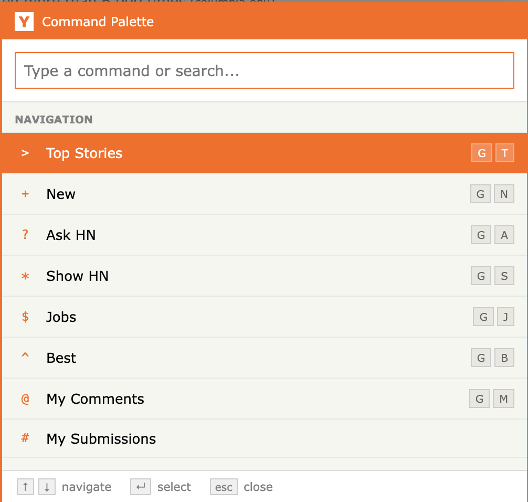
Task: Click the B shortcut key on Best row
Action: pos(504,358)
